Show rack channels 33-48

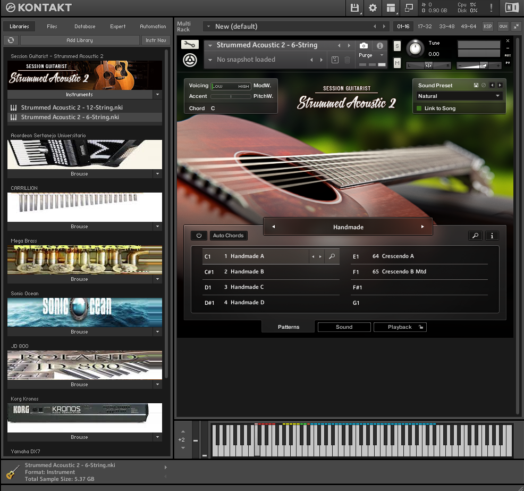447,27
